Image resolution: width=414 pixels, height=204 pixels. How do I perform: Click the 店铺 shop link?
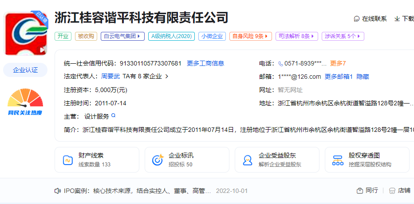(404, 191)
